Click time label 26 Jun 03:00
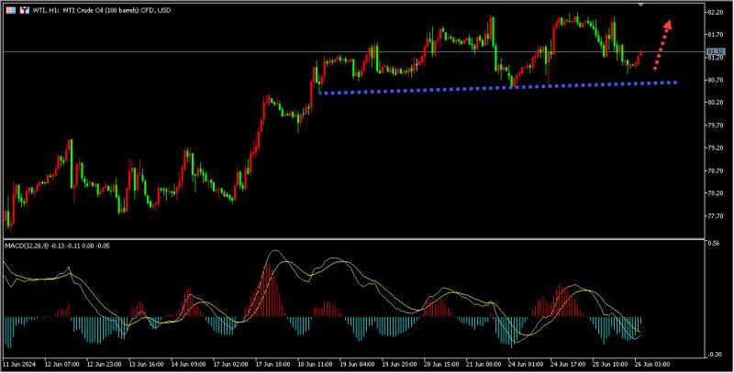This screenshot has width=734, height=373. point(651,364)
